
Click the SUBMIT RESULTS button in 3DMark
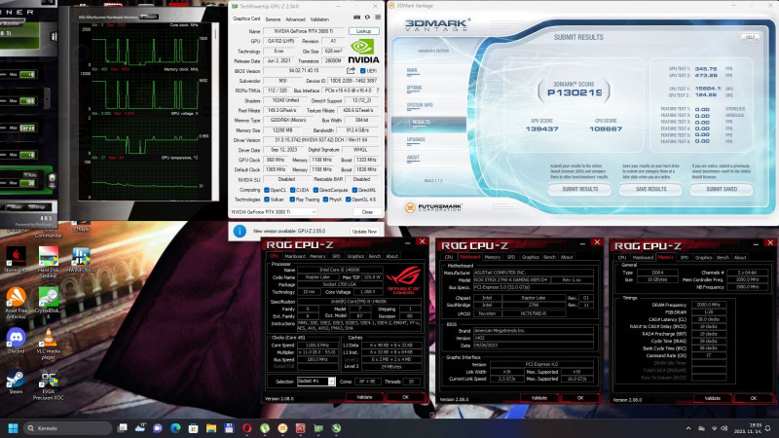click(x=579, y=189)
